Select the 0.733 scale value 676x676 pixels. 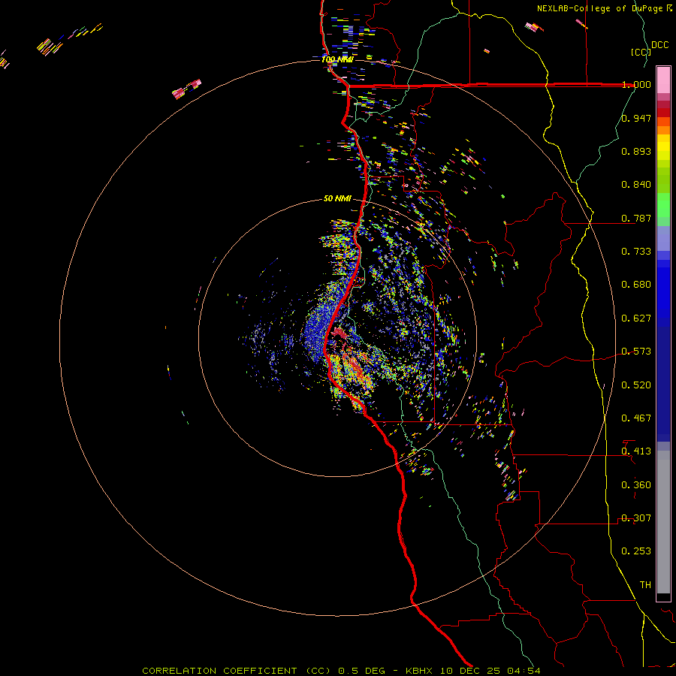(x=636, y=252)
